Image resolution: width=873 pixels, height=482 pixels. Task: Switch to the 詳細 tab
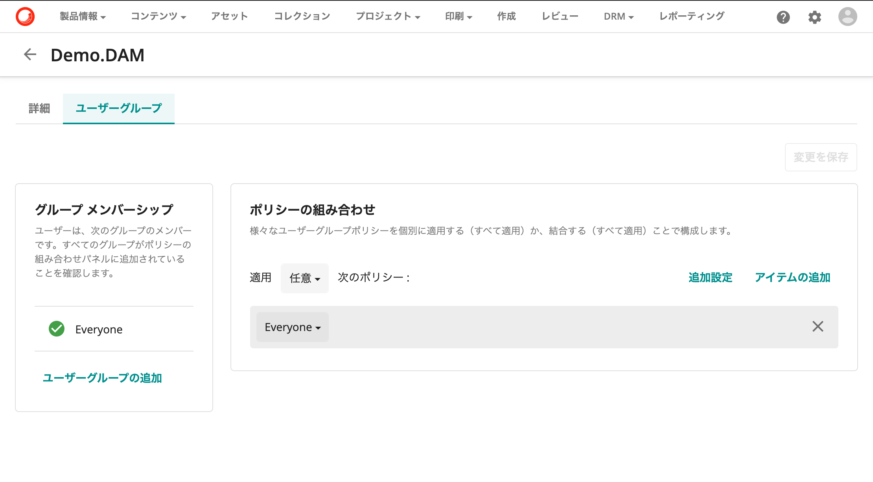[x=39, y=109]
